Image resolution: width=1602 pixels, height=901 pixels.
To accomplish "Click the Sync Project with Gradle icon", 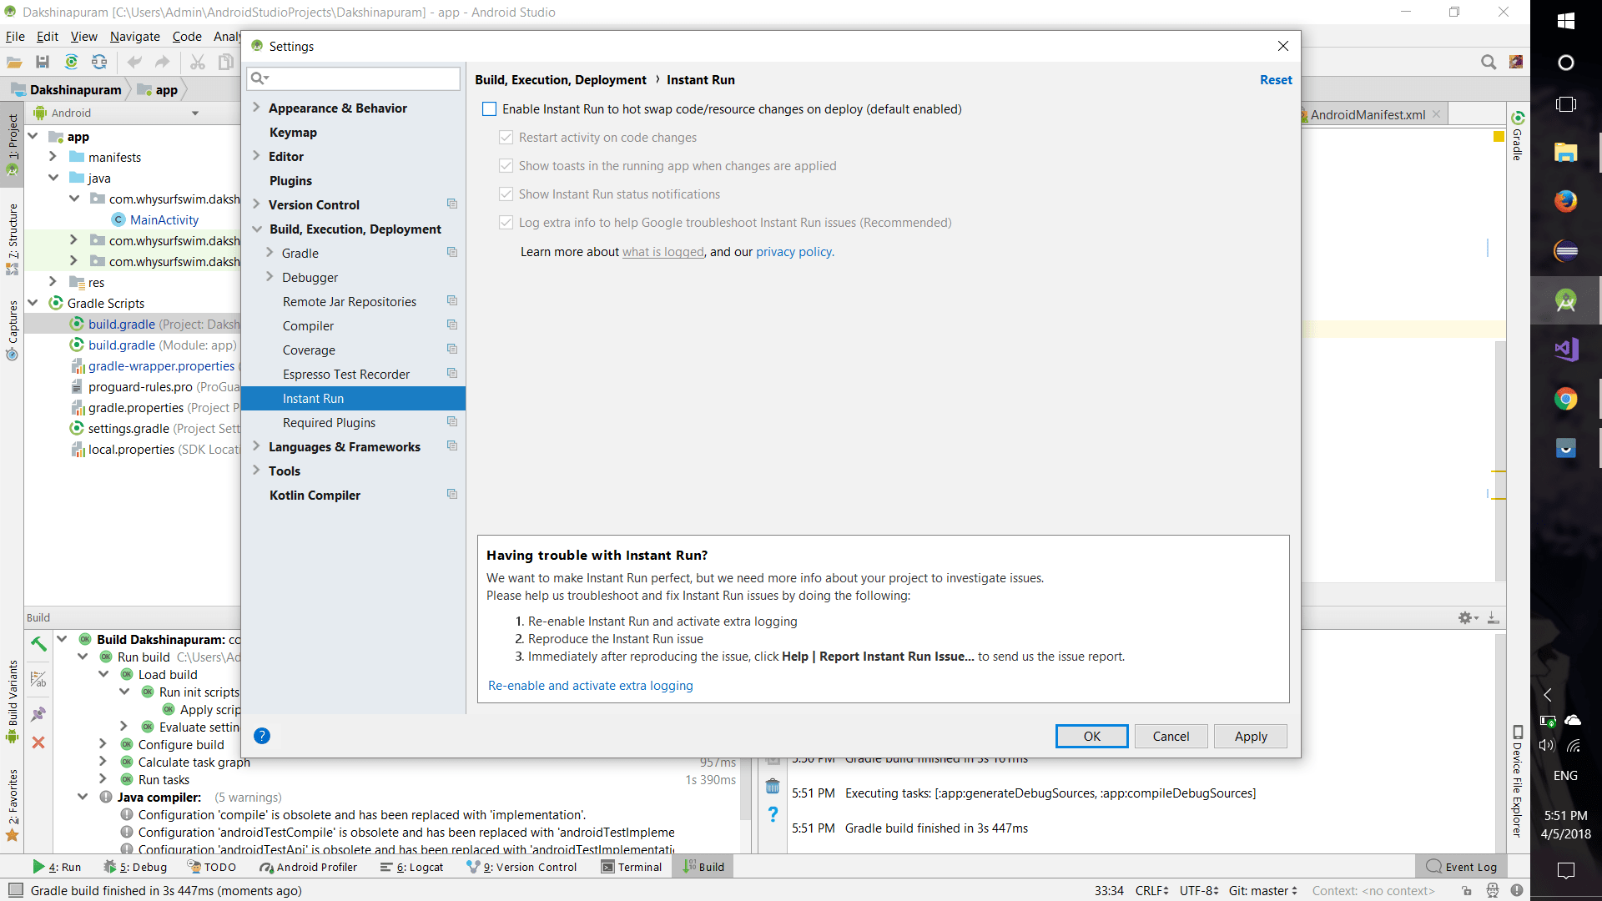I will tap(72, 62).
